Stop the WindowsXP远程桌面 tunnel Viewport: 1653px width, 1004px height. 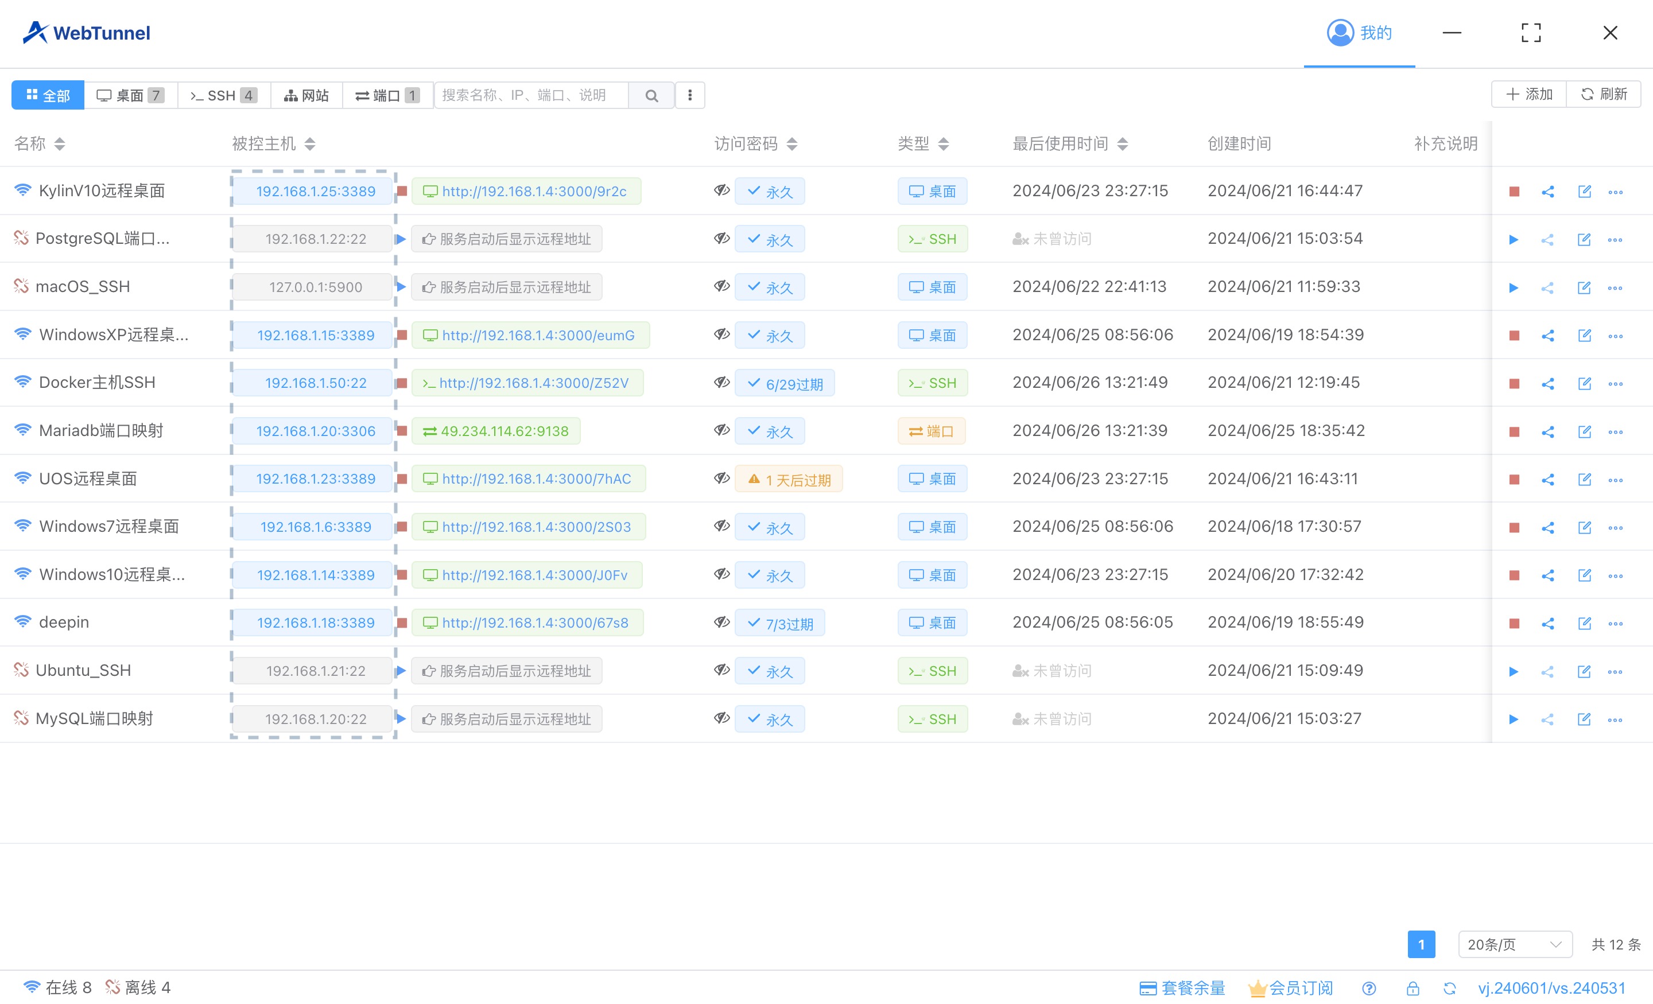pos(1514,336)
